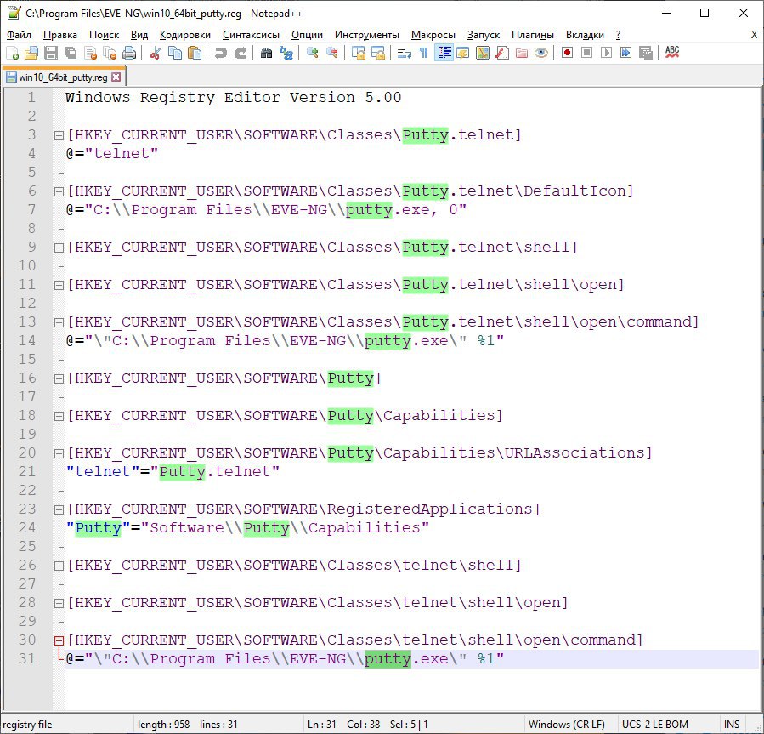Open the Поиск menu
Image resolution: width=764 pixels, height=734 pixels.
pos(104,35)
